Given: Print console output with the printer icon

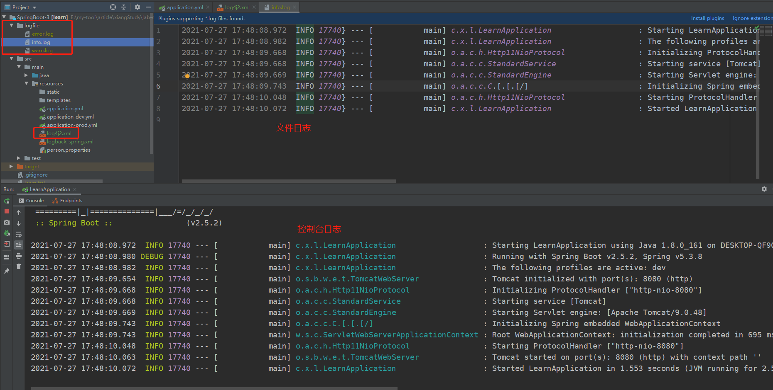Looking at the screenshot, I should (19, 256).
